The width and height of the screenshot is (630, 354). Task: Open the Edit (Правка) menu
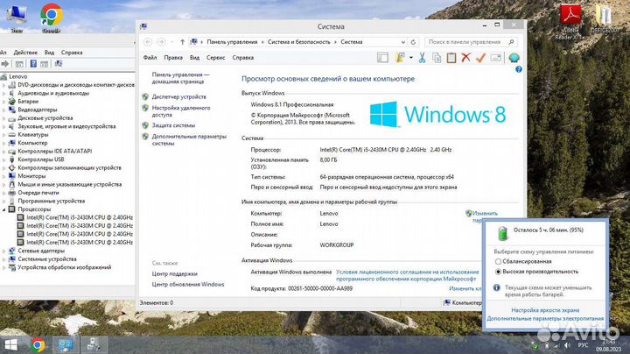pyautogui.click(x=173, y=58)
